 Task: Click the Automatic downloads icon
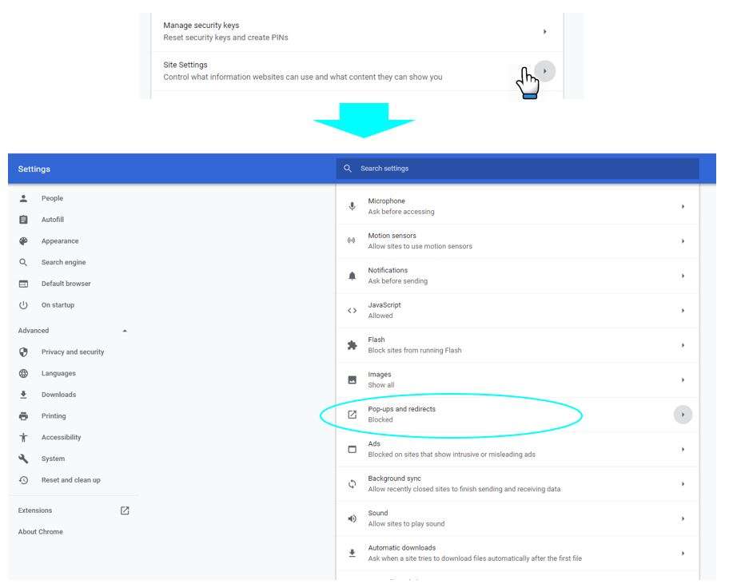(353, 553)
